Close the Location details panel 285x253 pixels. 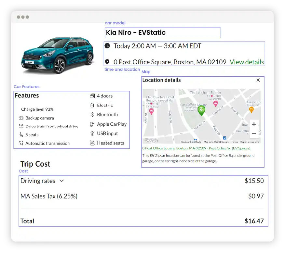[x=258, y=80]
